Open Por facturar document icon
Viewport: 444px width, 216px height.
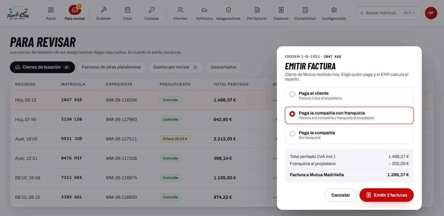[257, 10]
